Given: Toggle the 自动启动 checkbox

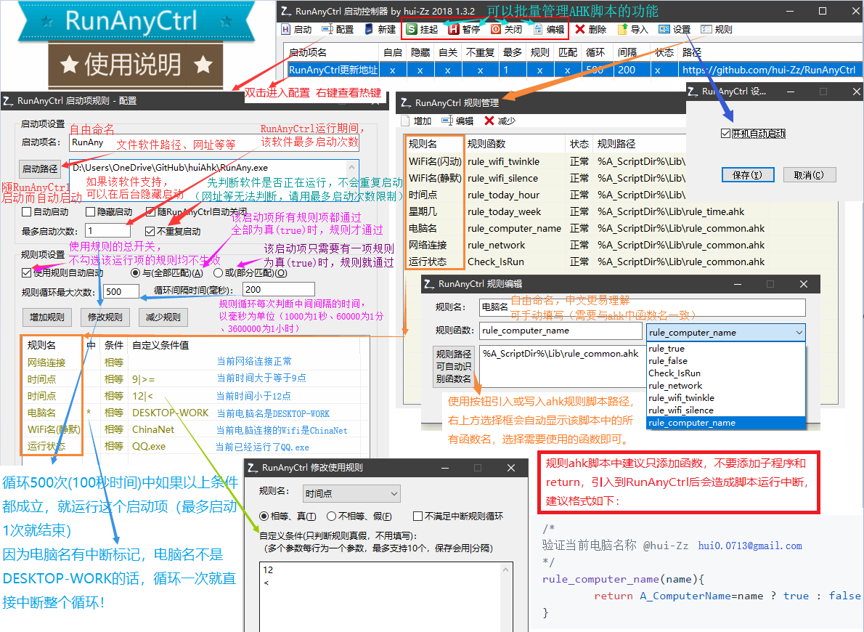Looking at the screenshot, I should [26, 212].
